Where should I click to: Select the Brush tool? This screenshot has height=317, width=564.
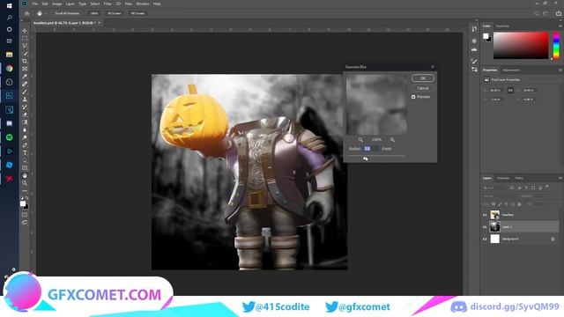click(25, 92)
